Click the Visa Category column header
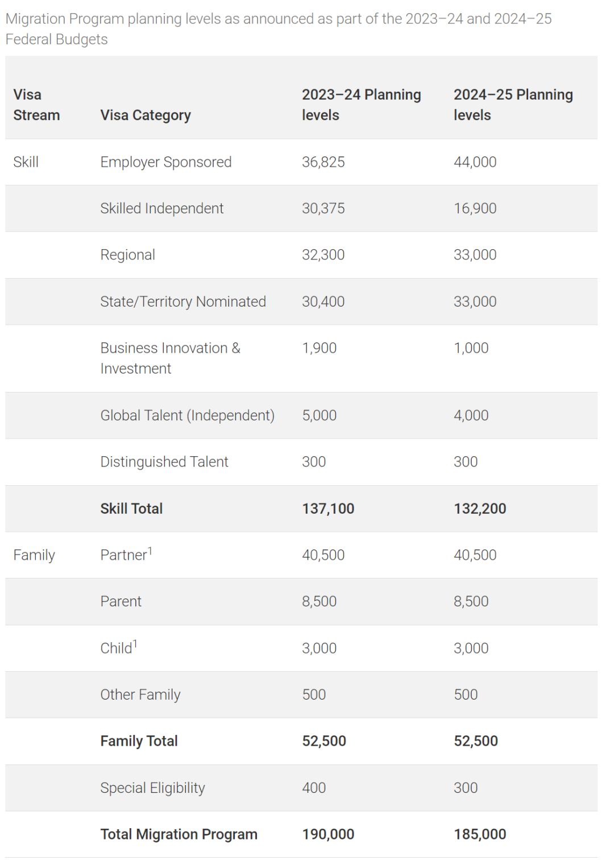 (x=146, y=115)
